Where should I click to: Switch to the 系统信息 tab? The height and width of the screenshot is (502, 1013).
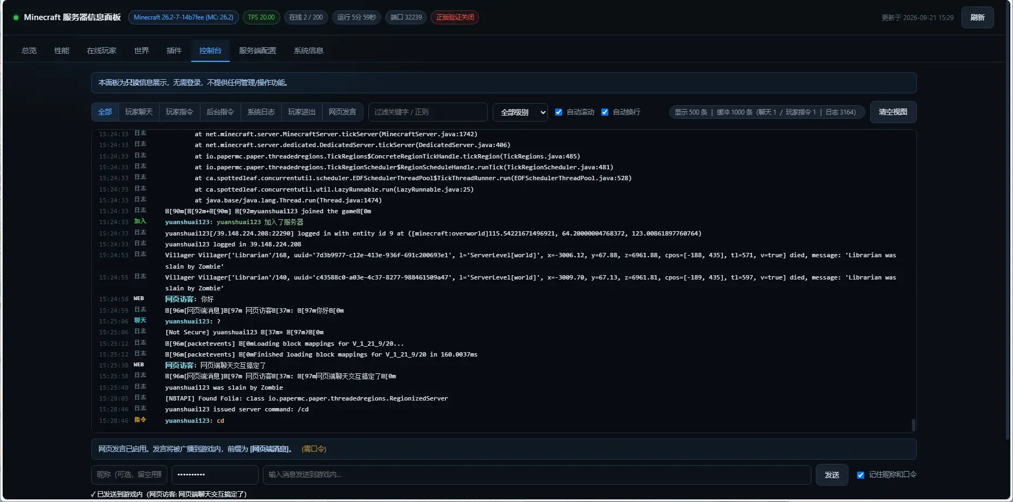point(309,50)
